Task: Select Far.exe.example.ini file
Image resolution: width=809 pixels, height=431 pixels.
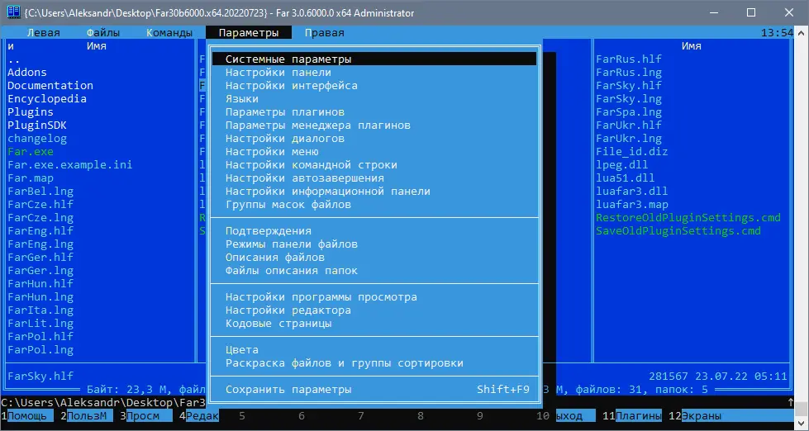Action: (70, 165)
